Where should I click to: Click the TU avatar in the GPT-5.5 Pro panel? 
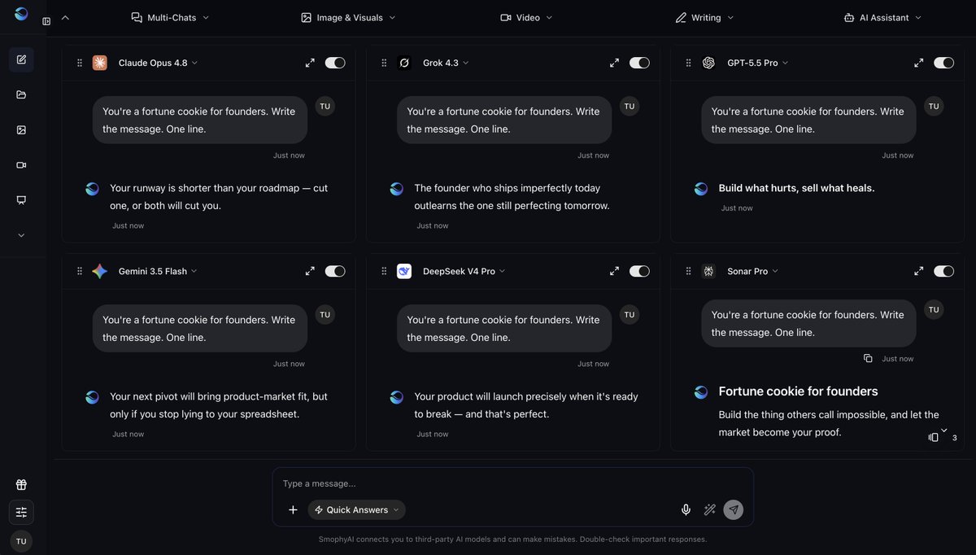point(934,106)
